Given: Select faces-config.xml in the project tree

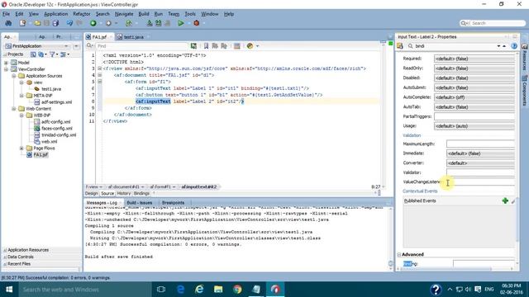Looking at the screenshot, I should (x=57, y=129).
